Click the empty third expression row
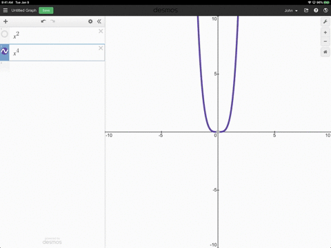This screenshot has height=248, width=331. click(52, 67)
